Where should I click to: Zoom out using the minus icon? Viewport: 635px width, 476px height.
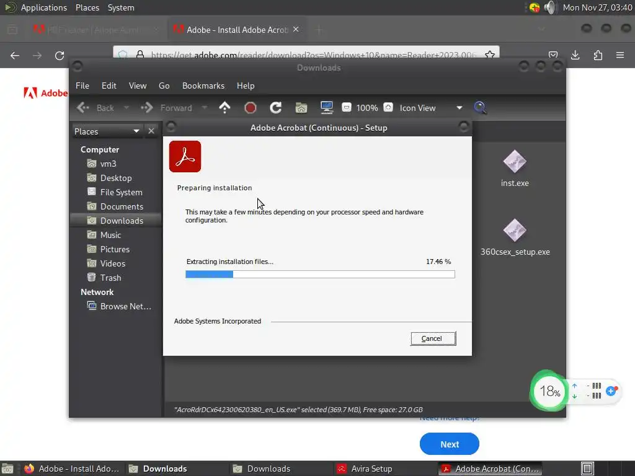point(346,107)
